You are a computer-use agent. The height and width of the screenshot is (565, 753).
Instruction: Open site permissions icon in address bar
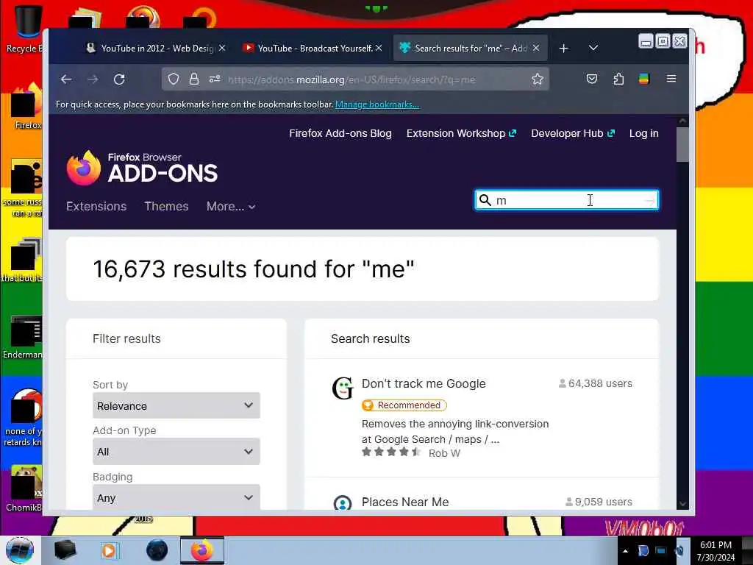[215, 79]
